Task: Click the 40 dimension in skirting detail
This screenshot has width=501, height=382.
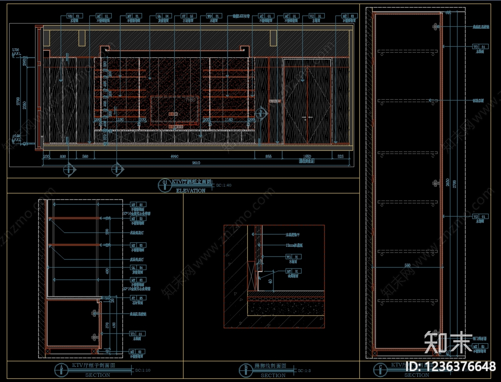Action: pyautogui.click(x=271, y=282)
